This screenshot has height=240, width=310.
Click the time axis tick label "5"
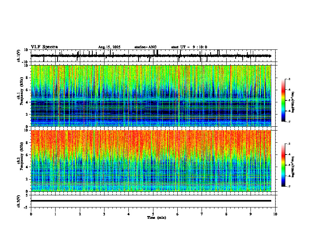point(153,214)
